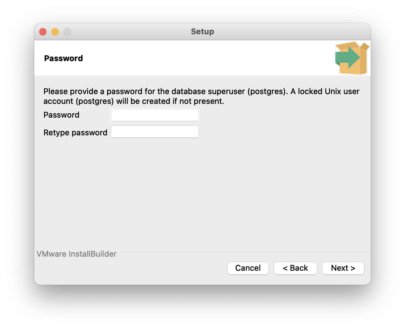Close the Setup window with red button
This screenshot has height=330, width=405.
click(x=43, y=32)
